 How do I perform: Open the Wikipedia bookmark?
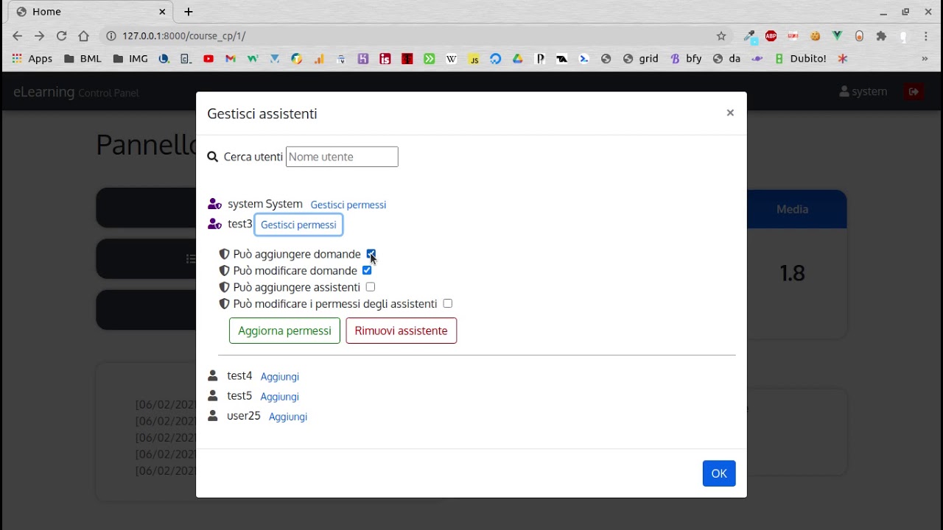point(452,59)
